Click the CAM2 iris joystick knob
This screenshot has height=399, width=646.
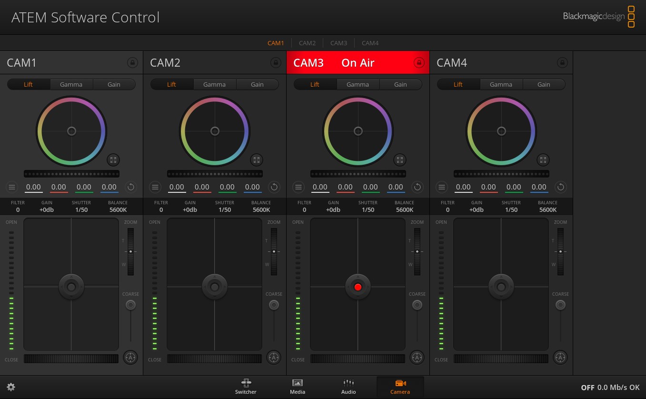215,287
